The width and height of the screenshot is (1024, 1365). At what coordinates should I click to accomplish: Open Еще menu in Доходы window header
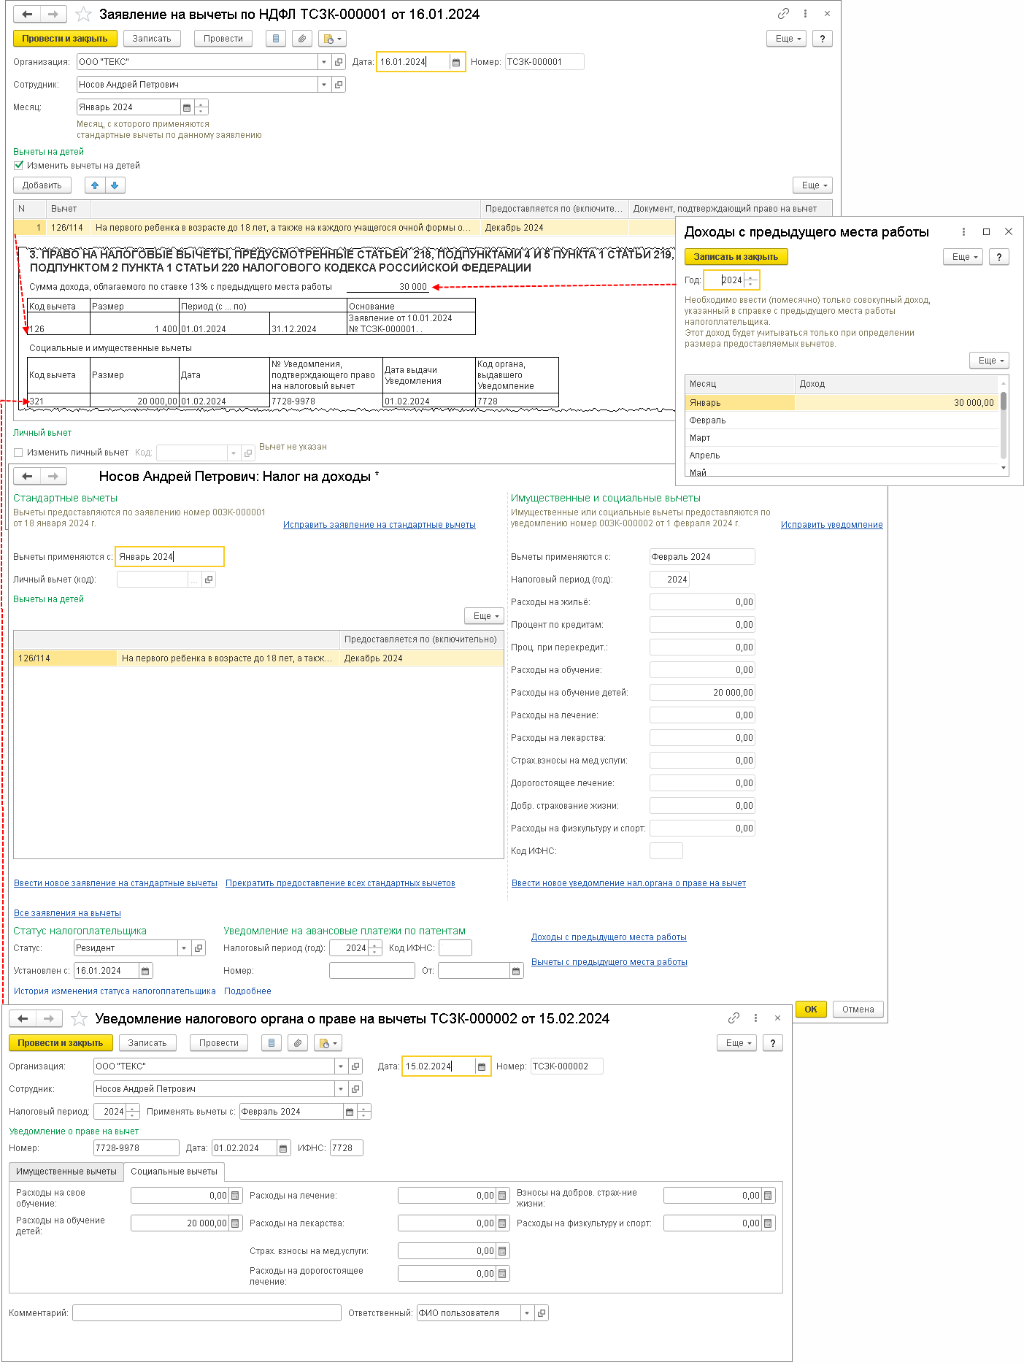tap(963, 257)
